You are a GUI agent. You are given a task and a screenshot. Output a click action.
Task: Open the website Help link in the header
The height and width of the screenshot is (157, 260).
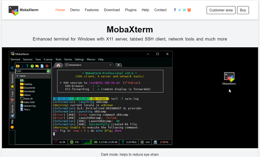[x=145, y=10]
